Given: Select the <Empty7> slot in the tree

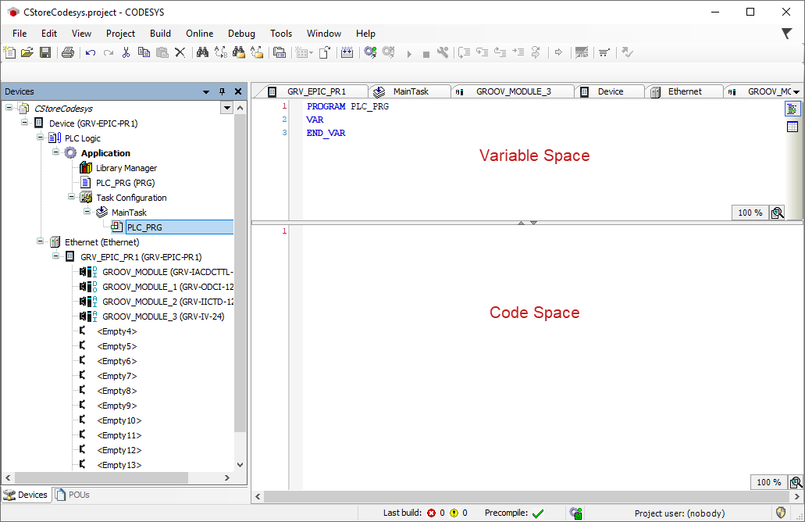Looking at the screenshot, I should click(x=117, y=376).
